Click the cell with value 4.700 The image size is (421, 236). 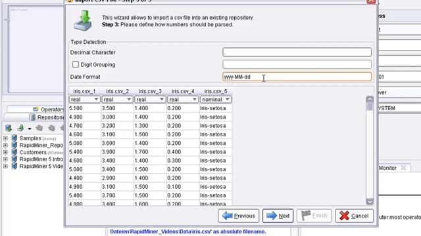click(x=84, y=126)
